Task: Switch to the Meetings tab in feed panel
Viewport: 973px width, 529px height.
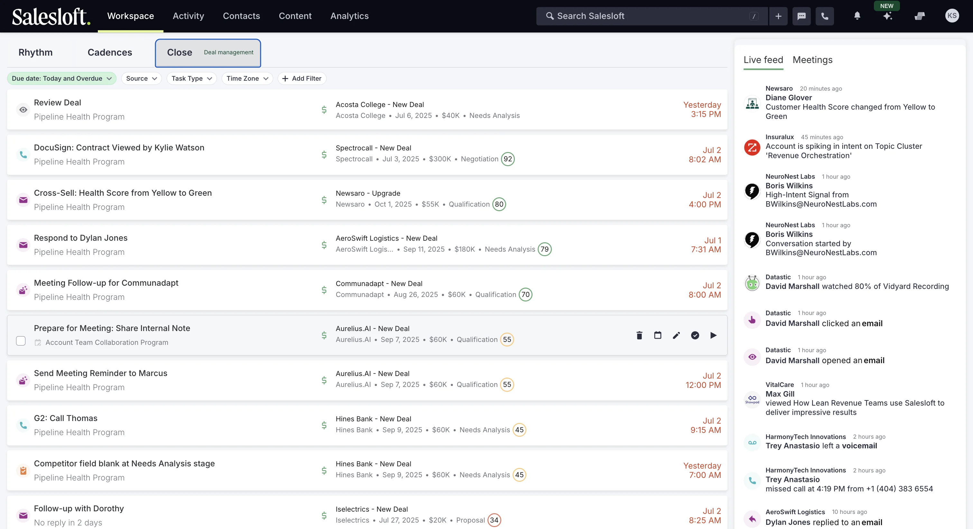Action: (812, 59)
